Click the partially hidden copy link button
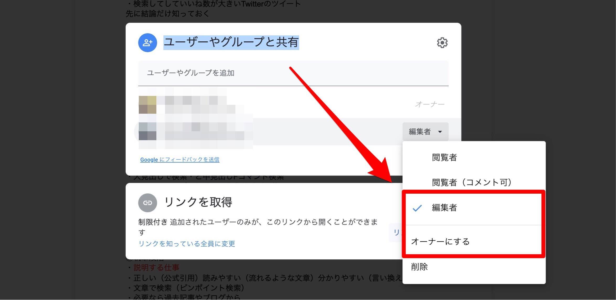616x300 pixels. pyautogui.click(x=396, y=232)
